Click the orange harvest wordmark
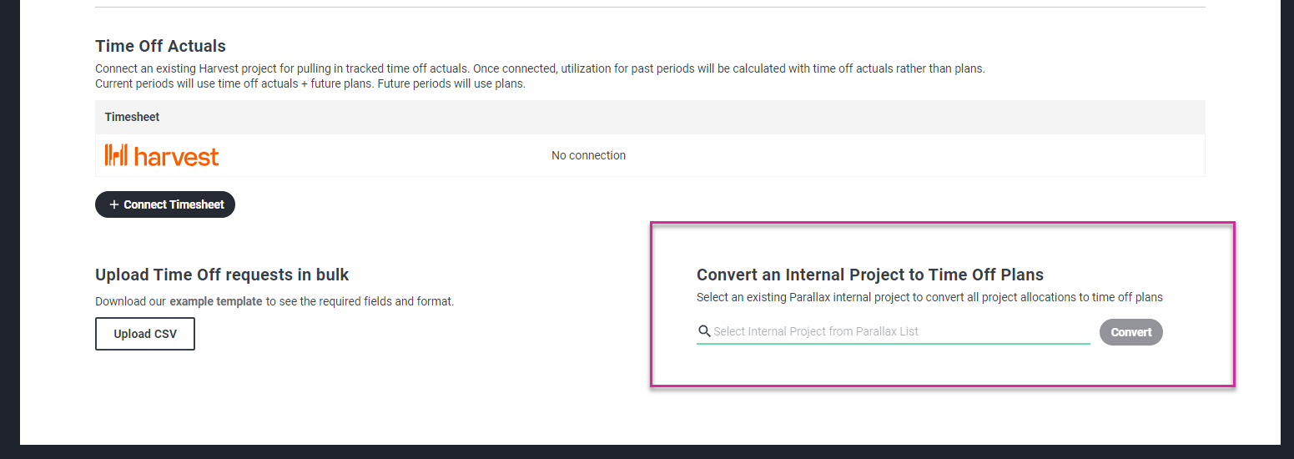 pos(176,156)
